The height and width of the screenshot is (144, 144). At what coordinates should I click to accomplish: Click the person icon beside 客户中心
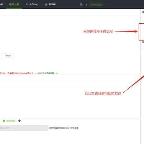[x=27, y=4]
